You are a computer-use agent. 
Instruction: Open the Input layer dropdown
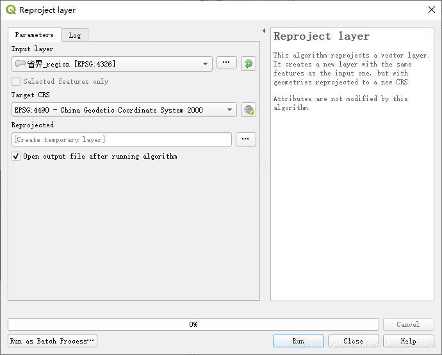tap(112, 64)
